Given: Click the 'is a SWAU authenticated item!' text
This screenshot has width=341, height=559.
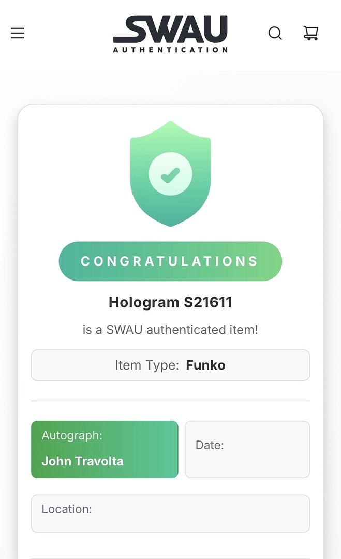Looking at the screenshot, I should click(x=170, y=330).
